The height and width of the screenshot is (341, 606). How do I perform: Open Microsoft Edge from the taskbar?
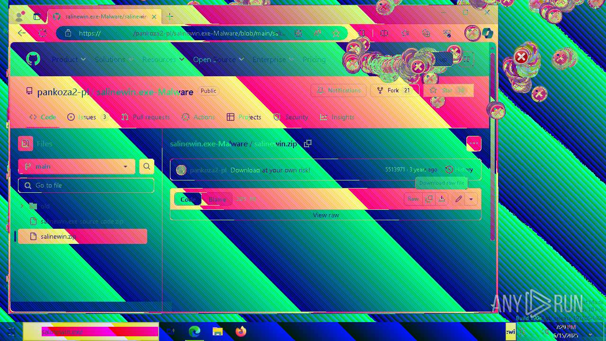coord(195,332)
